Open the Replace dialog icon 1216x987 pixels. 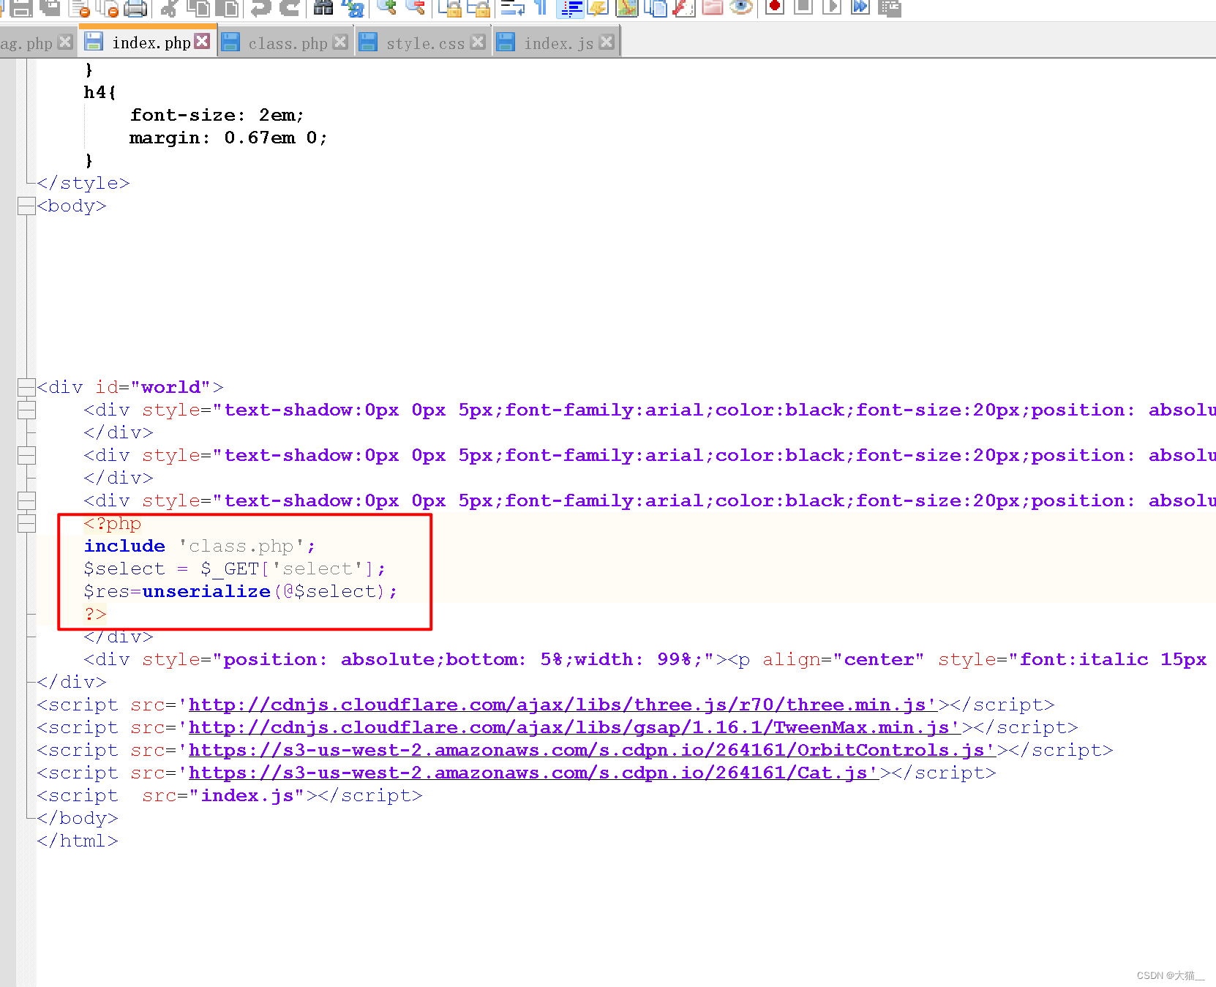(x=353, y=8)
